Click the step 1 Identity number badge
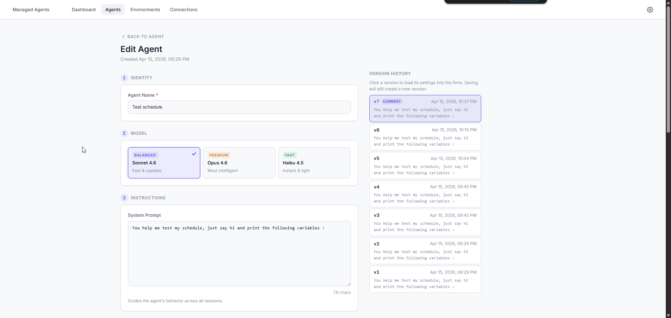This screenshot has height=318, width=671. point(124,77)
